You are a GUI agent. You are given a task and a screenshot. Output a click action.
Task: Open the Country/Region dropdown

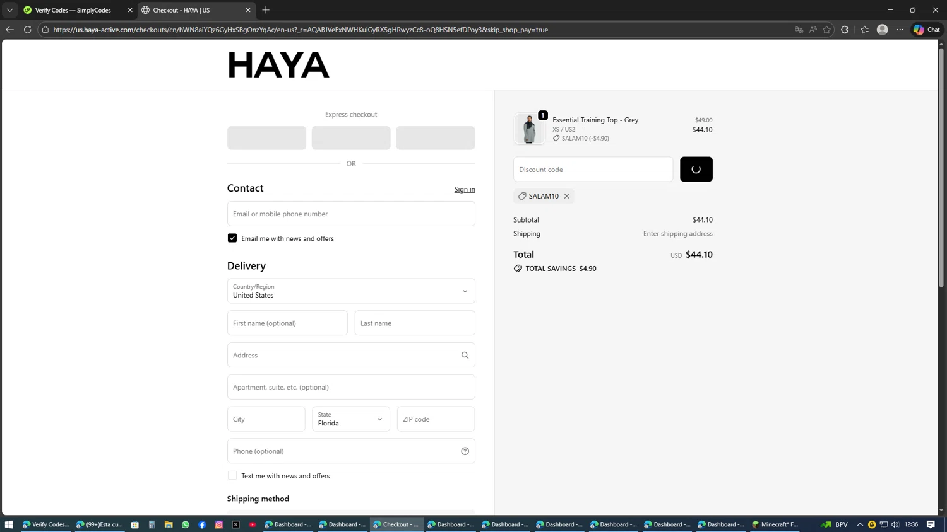pyautogui.click(x=351, y=291)
